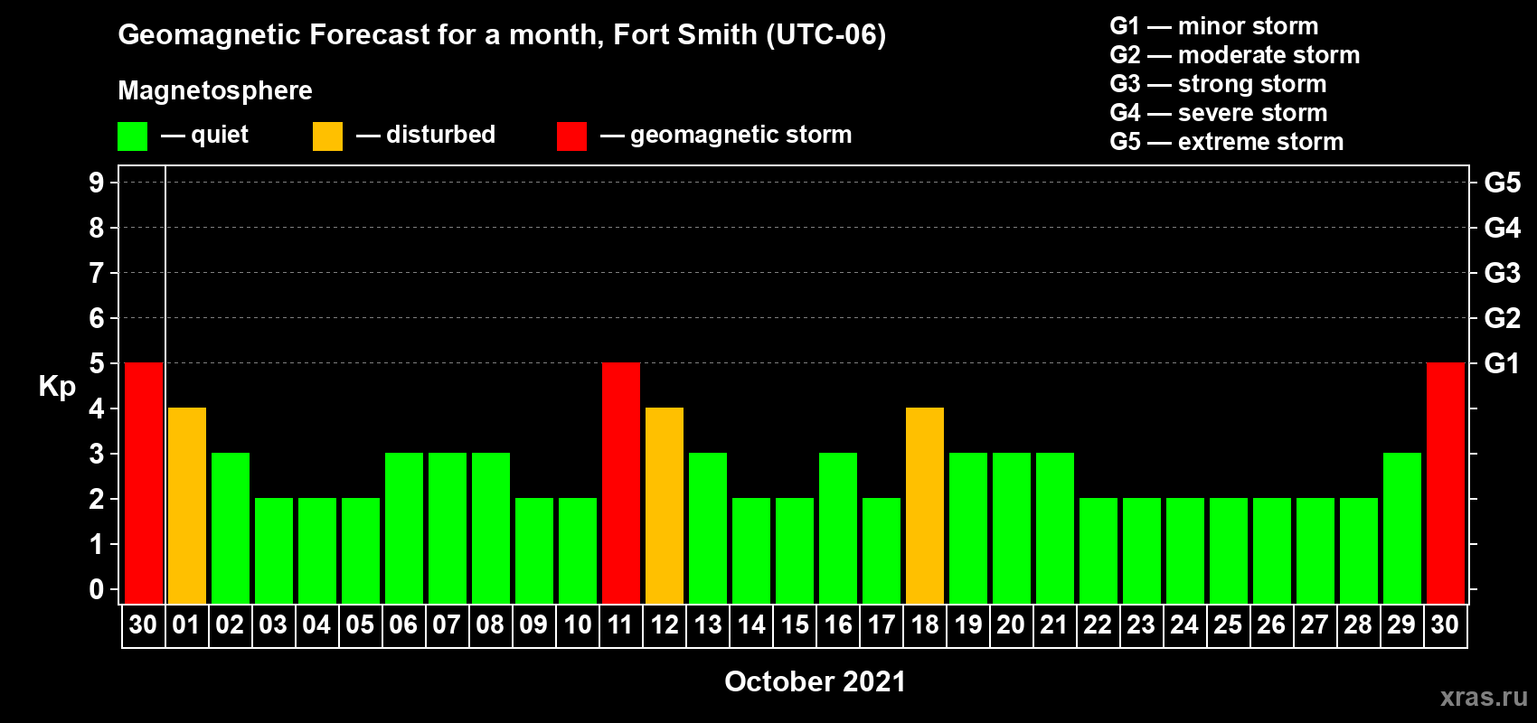
Task: Select date label 26 on the axis
Action: click(x=1271, y=625)
